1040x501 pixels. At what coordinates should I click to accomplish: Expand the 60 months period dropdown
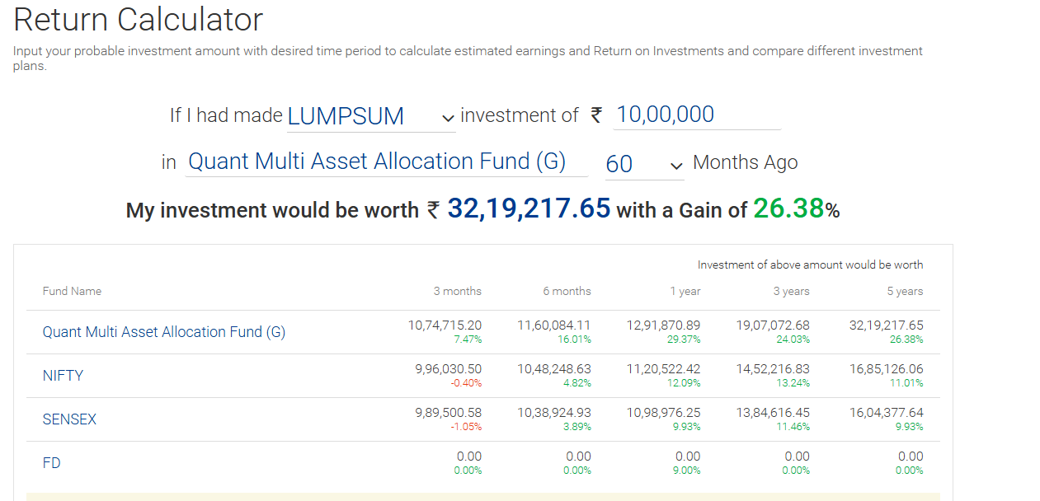pyautogui.click(x=643, y=164)
